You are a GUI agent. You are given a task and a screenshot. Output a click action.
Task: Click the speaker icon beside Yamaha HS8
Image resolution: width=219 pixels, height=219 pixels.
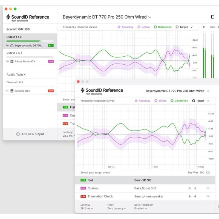coord(12,91)
